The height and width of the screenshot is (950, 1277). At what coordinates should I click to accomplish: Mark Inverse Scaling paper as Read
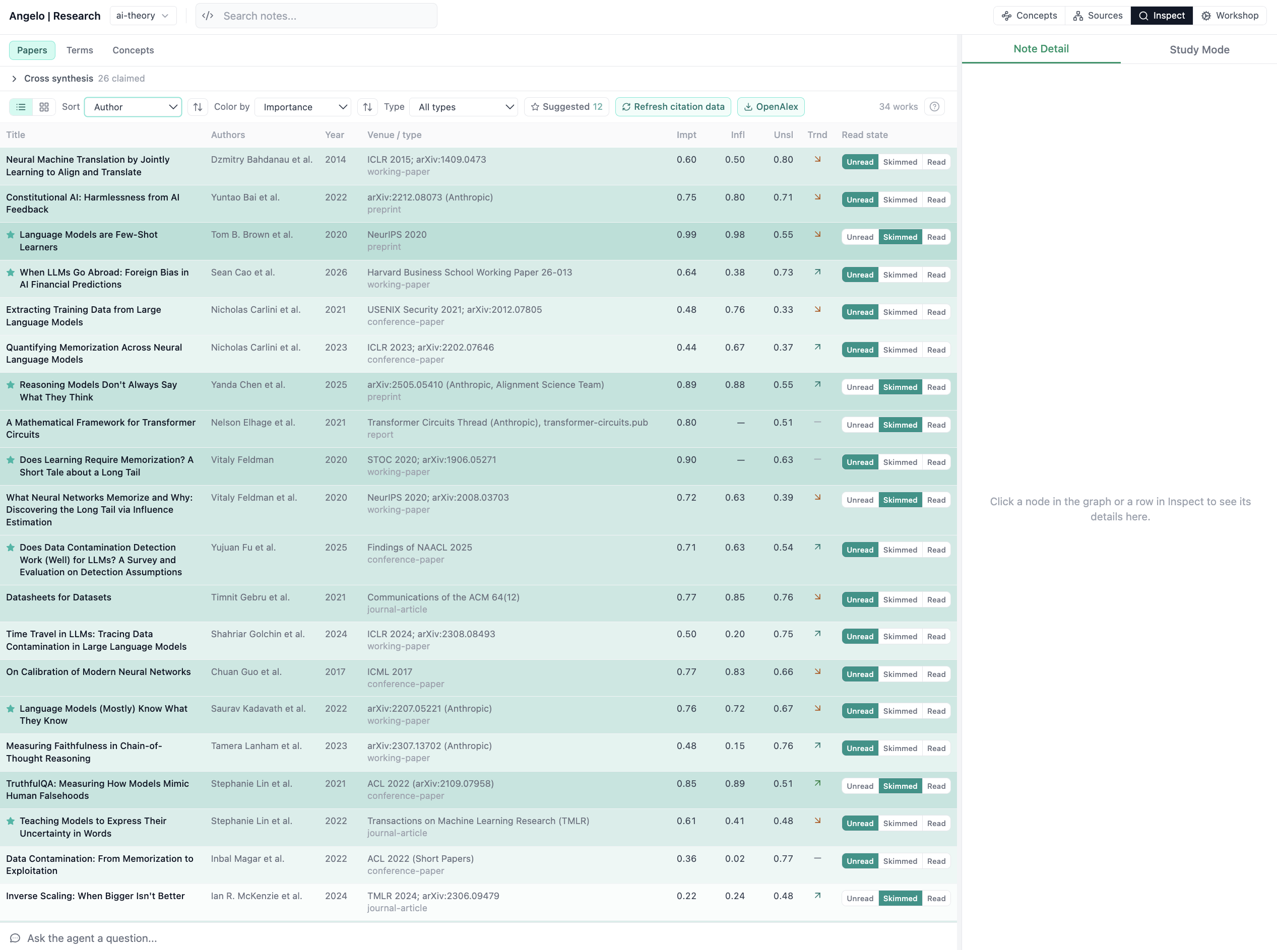click(936, 899)
